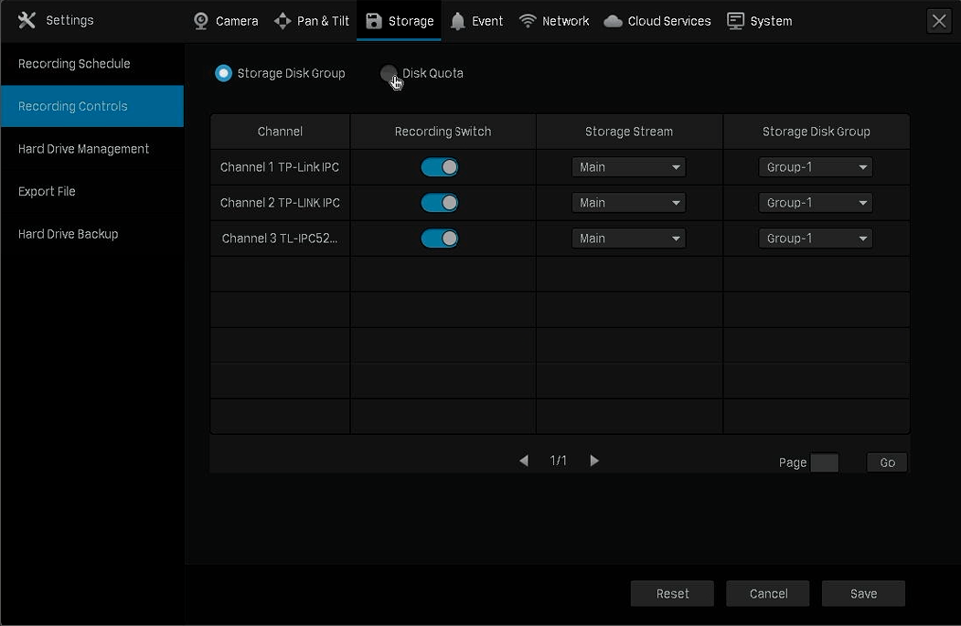The height and width of the screenshot is (626, 961).
Task: Click the Storage Disk Group column header
Action: click(x=817, y=132)
